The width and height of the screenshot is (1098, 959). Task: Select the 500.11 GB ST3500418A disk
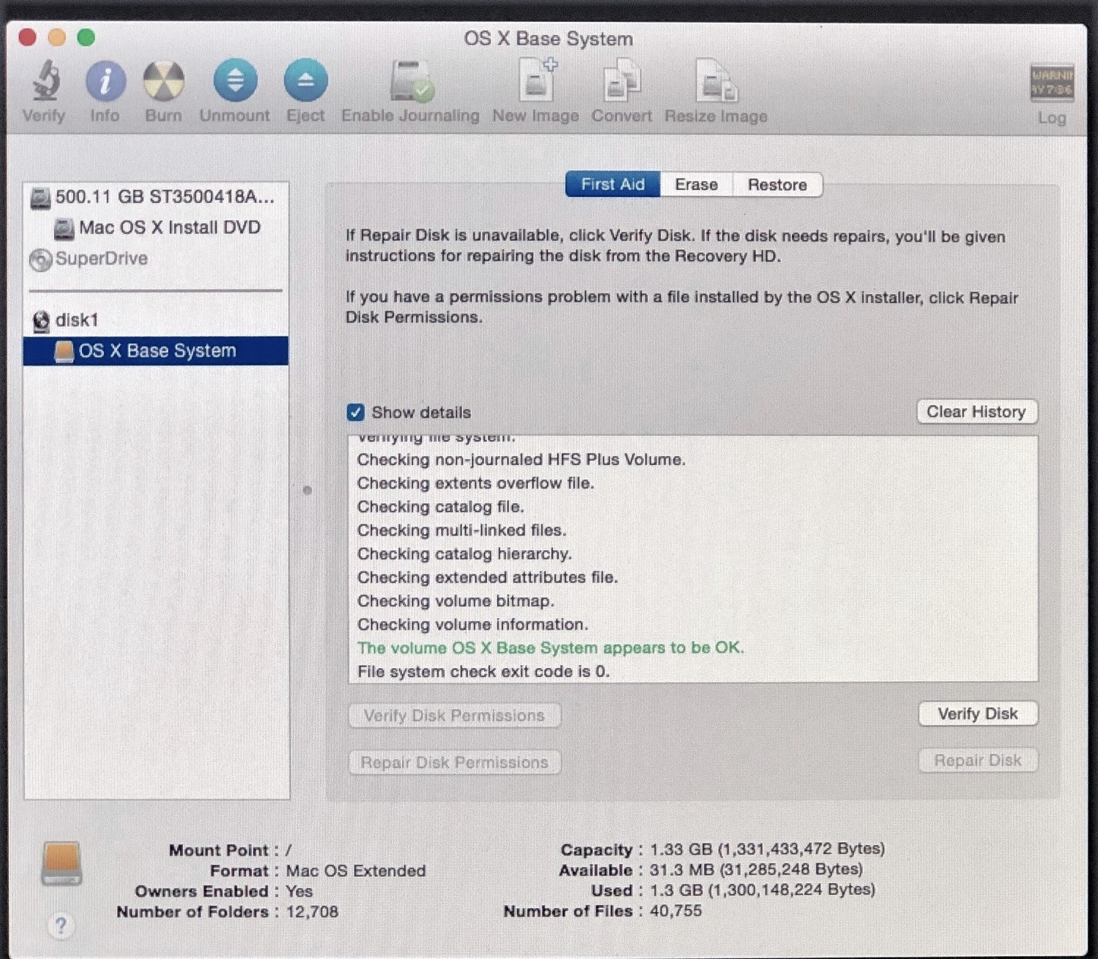pyautogui.click(x=157, y=197)
